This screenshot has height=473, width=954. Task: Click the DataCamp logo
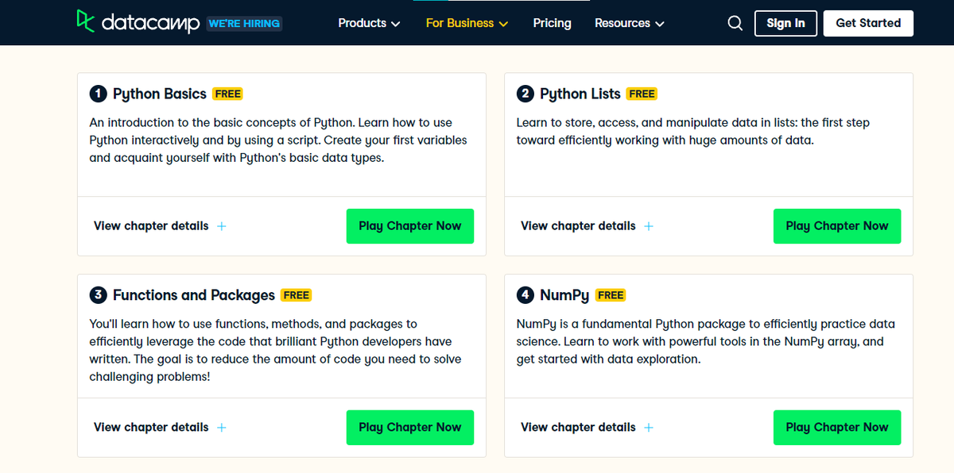coord(138,22)
